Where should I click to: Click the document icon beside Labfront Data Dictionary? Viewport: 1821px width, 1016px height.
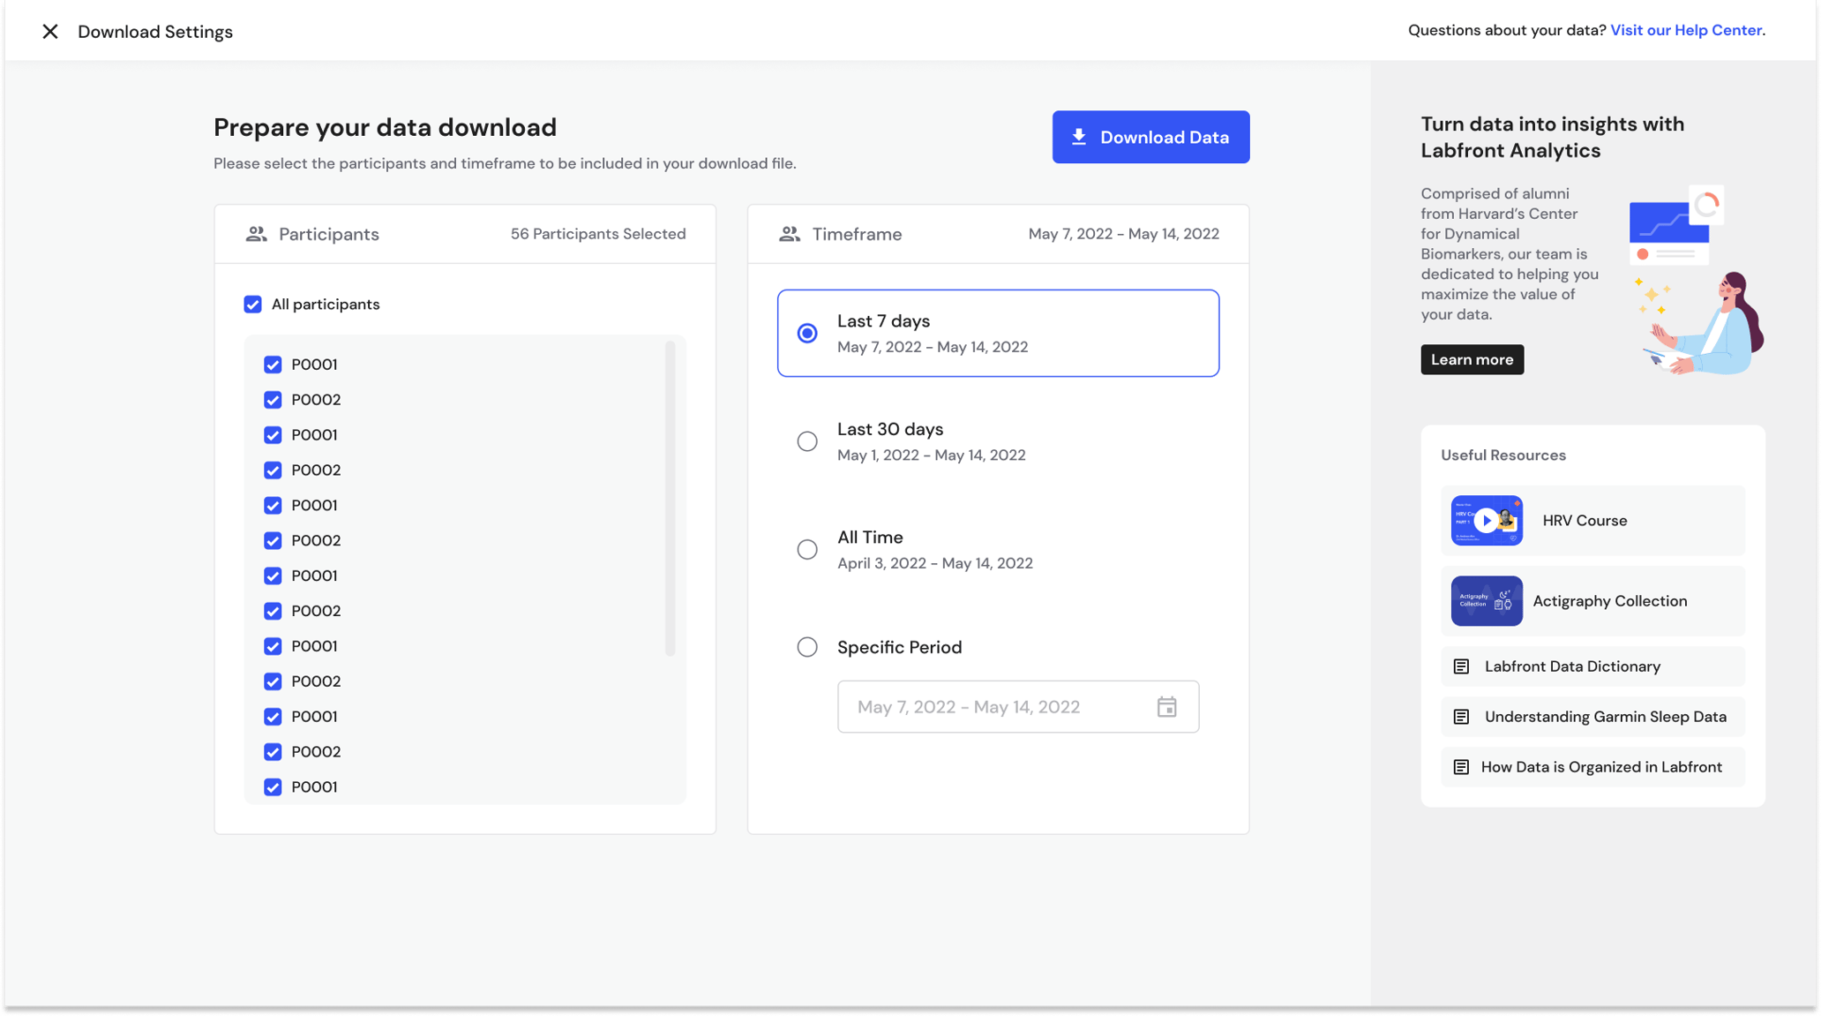1461,666
